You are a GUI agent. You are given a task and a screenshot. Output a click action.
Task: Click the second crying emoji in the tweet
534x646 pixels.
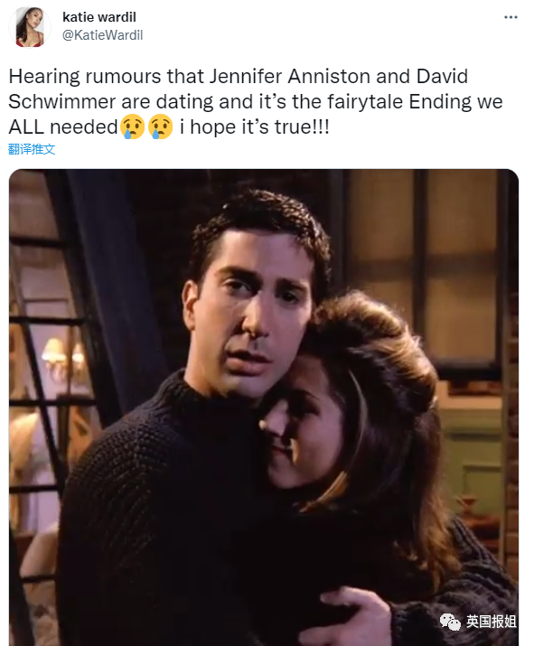tap(160, 126)
